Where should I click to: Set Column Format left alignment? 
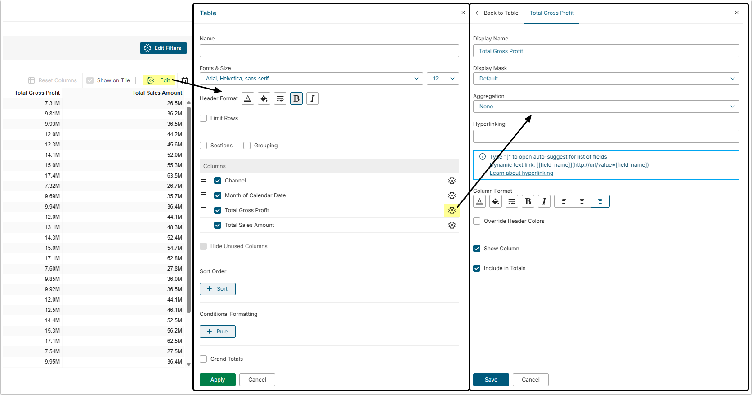(564, 201)
